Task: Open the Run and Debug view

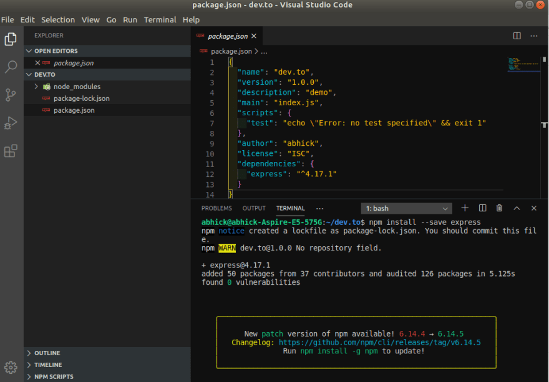Action: point(11,123)
